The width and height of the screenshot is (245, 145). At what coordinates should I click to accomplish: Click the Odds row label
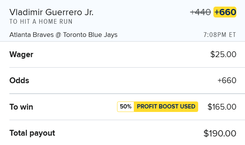point(19,80)
